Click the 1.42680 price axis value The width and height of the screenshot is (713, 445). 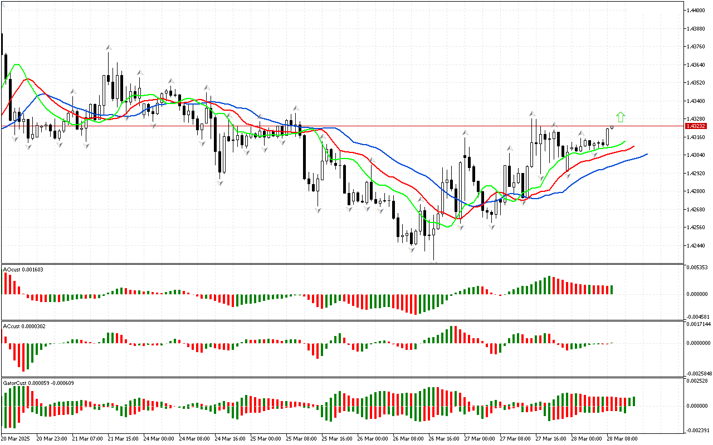coord(696,210)
